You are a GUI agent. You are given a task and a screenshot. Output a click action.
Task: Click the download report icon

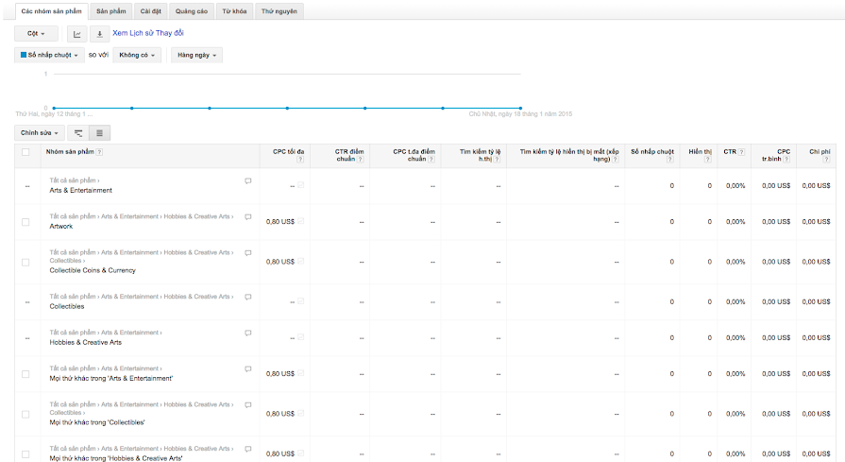click(100, 34)
